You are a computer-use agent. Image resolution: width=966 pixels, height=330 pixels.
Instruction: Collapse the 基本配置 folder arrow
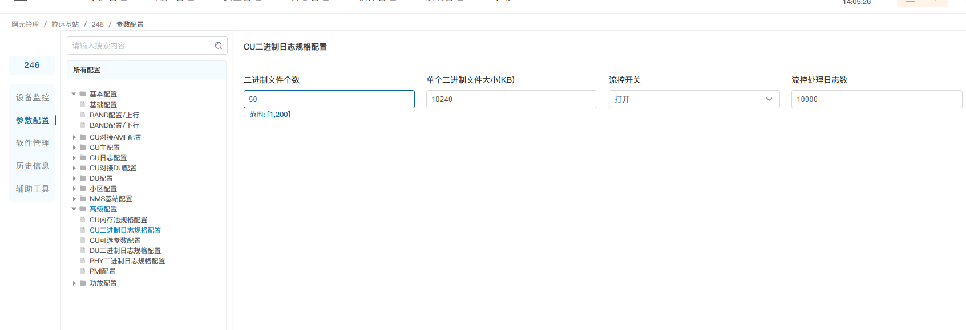(74, 94)
